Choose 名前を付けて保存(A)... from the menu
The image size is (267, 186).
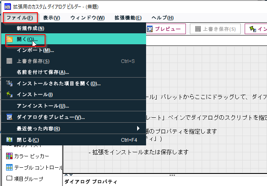click(x=73, y=72)
